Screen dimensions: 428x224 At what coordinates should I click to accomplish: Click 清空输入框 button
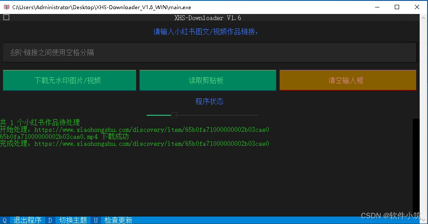tap(348, 80)
